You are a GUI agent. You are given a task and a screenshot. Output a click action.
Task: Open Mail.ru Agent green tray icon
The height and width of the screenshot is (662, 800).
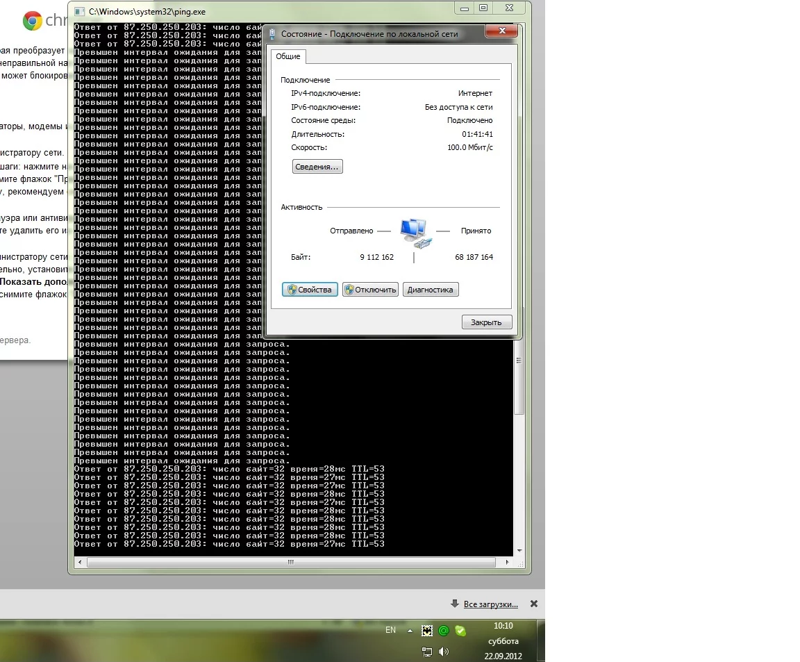[x=444, y=631]
